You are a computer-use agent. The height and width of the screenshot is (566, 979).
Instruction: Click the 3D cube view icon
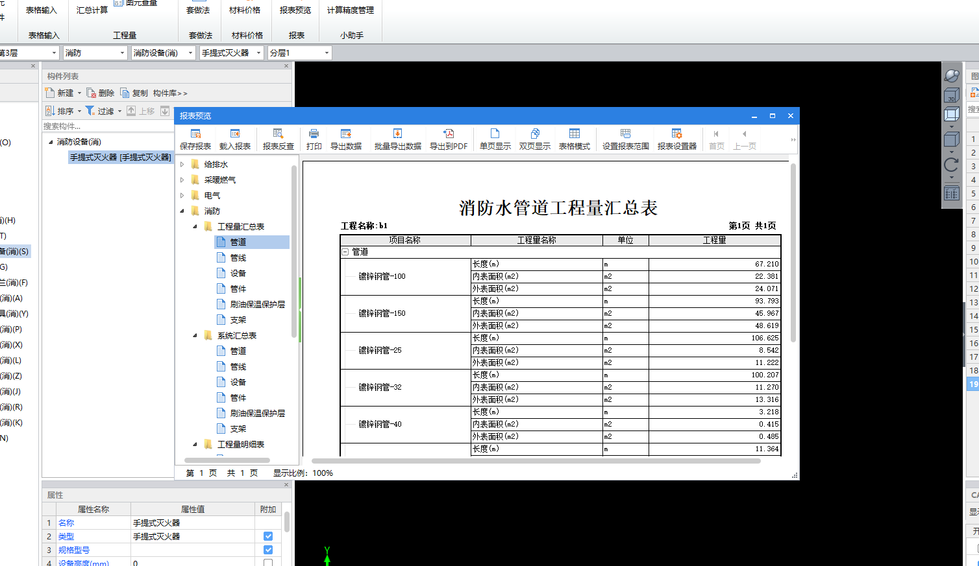tap(951, 95)
